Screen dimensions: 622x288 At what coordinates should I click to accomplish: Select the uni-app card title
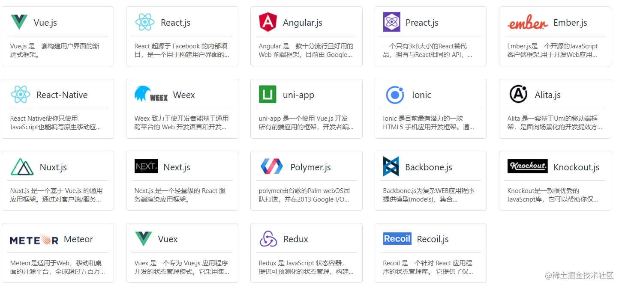pyautogui.click(x=298, y=95)
